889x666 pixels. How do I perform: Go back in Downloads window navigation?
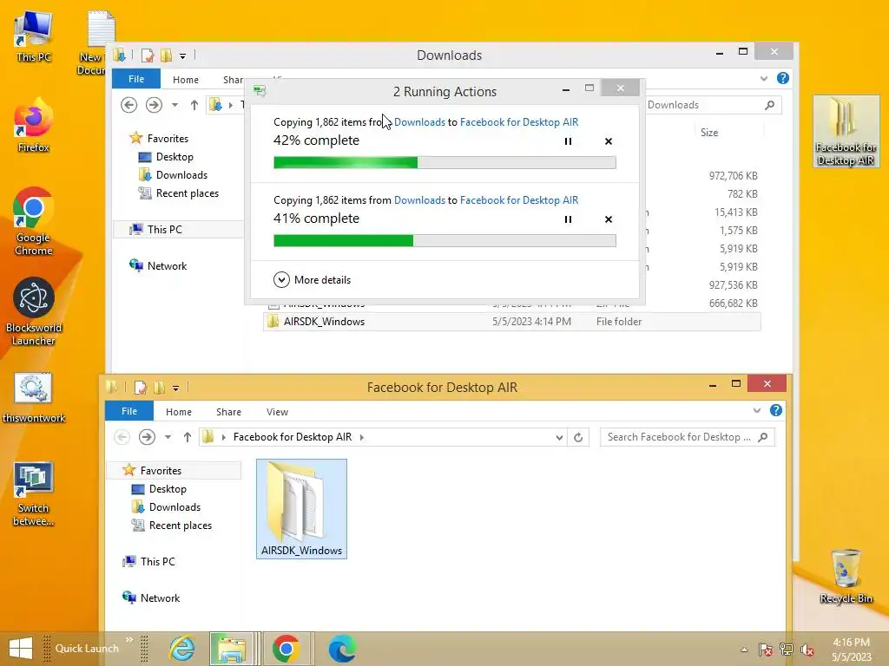128,105
